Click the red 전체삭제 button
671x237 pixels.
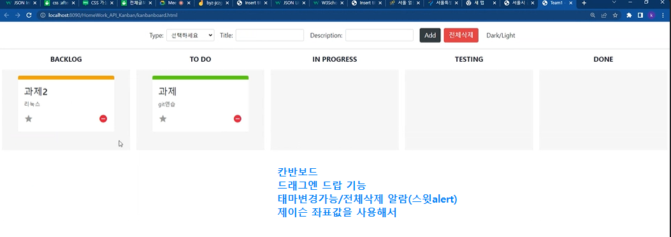click(x=461, y=35)
